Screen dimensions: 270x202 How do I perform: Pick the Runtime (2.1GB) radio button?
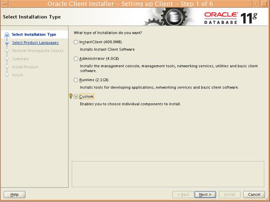click(76, 80)
